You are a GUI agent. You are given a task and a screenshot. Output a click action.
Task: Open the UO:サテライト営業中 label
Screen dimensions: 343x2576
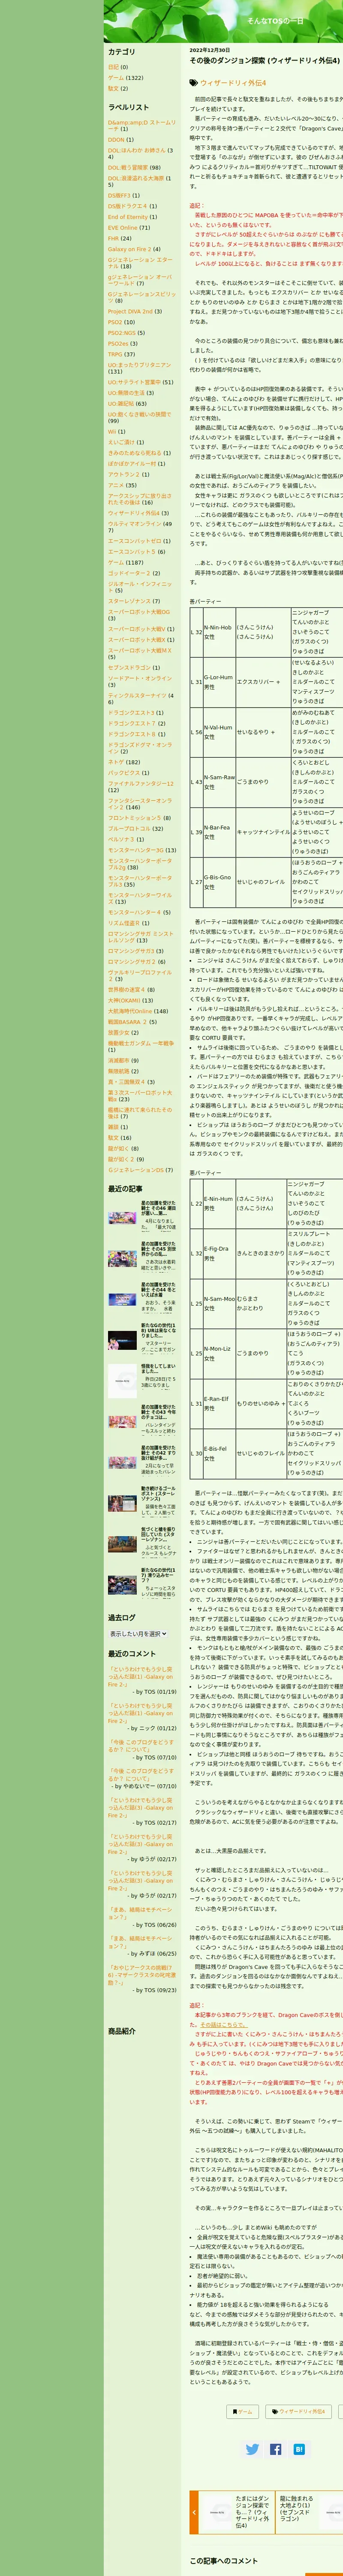(x=134, y=382)
